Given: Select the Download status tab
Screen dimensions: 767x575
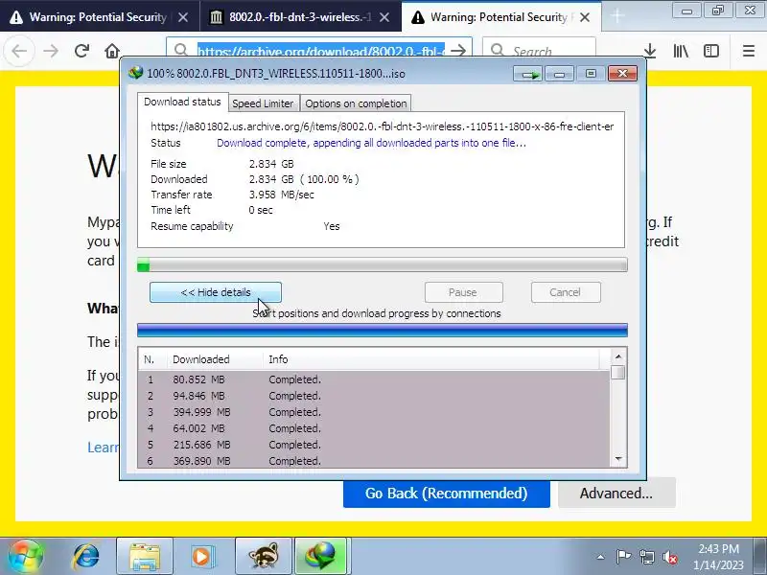Looking at the screenshot, I should pos(182,103).
